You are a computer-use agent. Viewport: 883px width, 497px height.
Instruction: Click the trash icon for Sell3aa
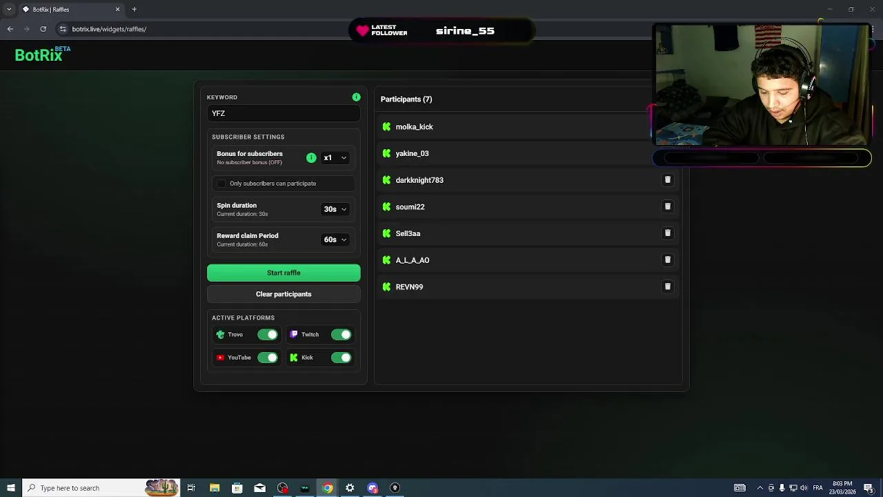tap(667, 233)
